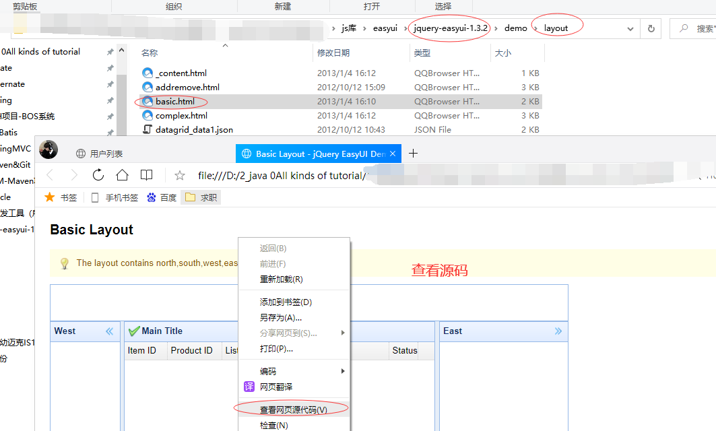Choose 打印(P)... in context menu
Image resolution: width=716 pixels, height=431 pixels.
(x=275, y=348)
